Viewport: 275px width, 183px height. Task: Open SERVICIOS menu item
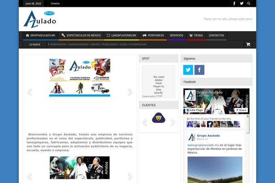tap(176, 36)
